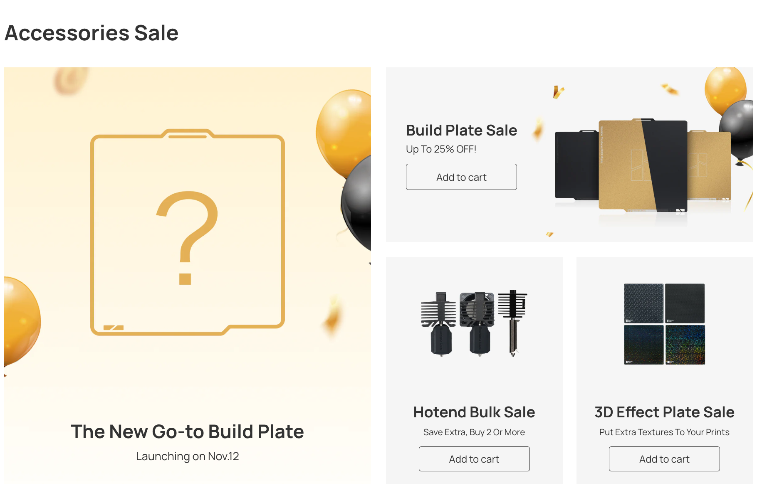The height and width of the screenshot is (488, 757).
Task: Open the Build Plate Sale heading
Action: (x=461, y=131)
